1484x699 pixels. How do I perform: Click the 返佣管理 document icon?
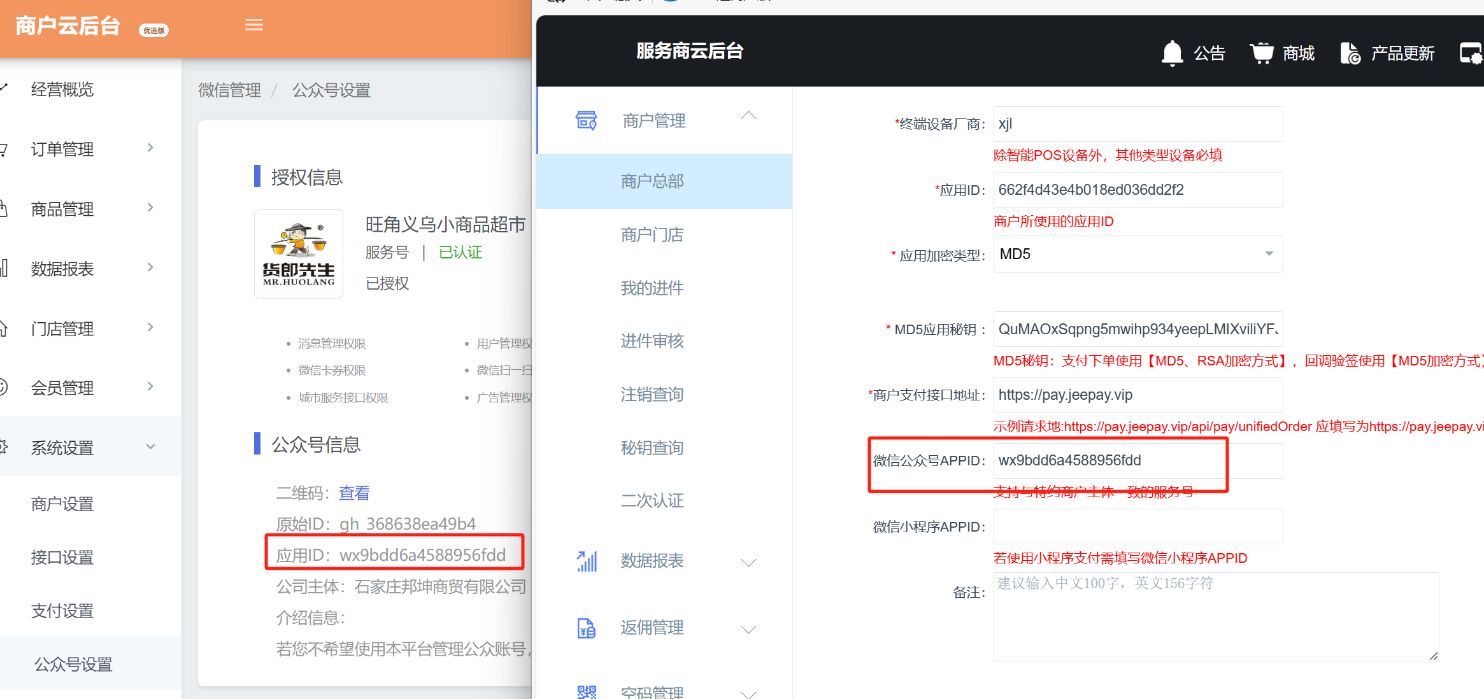point(586,628)
